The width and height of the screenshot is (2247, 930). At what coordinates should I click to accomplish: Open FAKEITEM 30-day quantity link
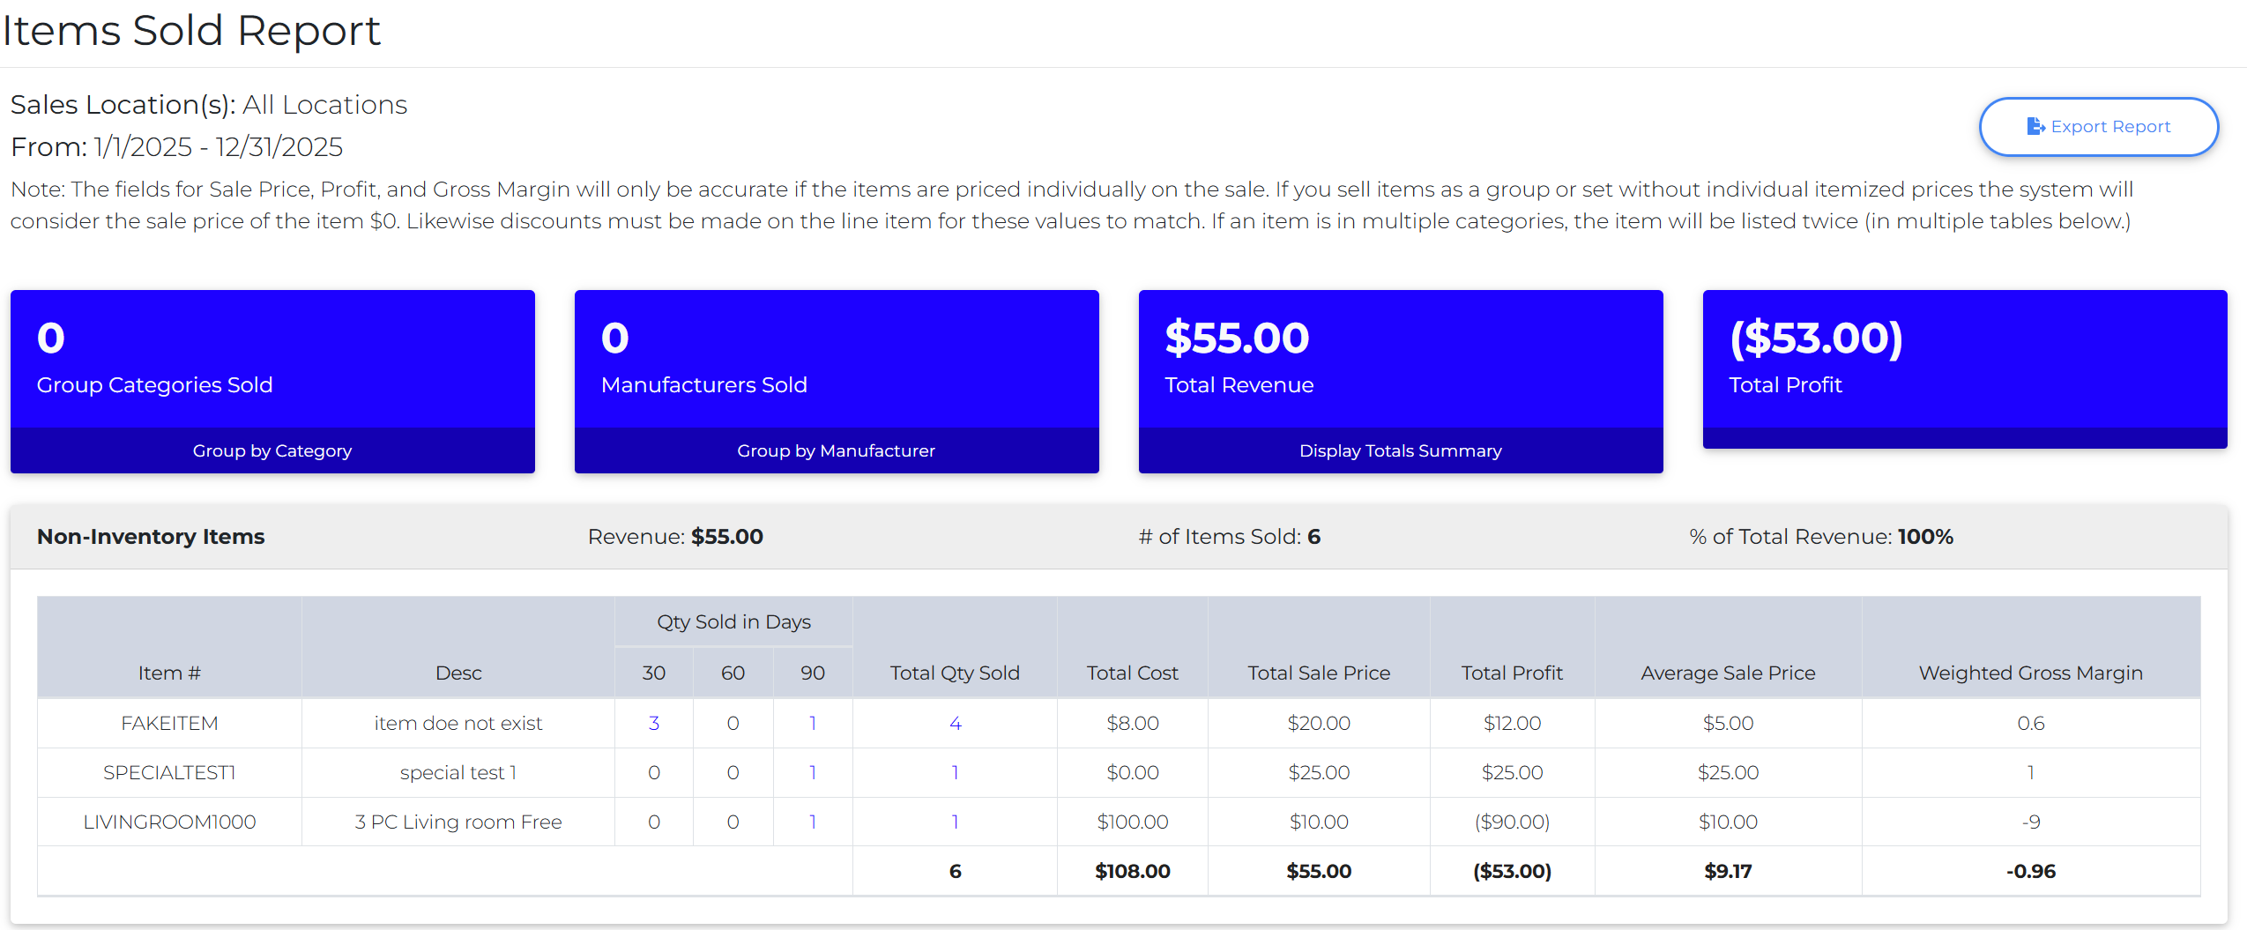653,723
